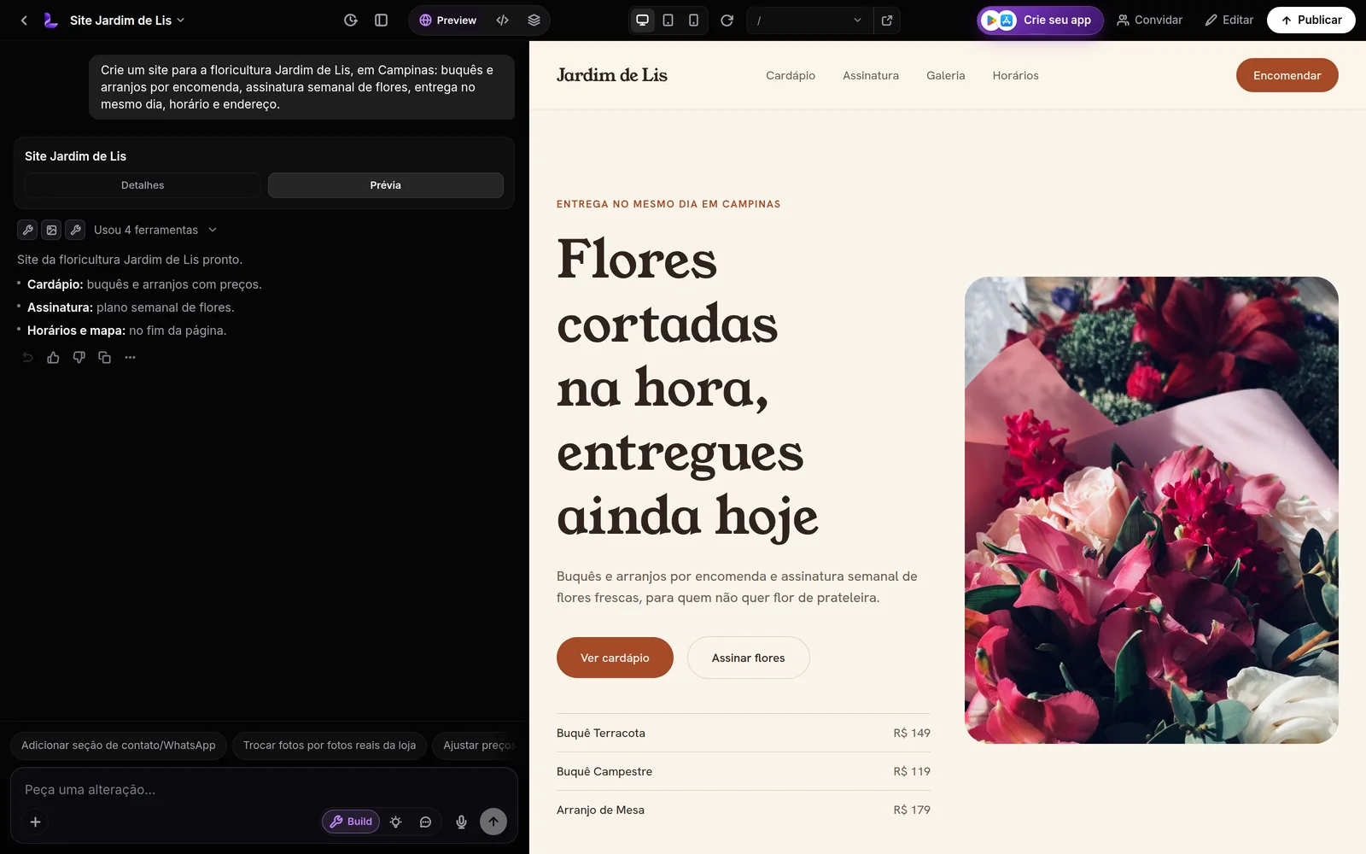Screen dimensions: 1366x854
Task: Select the Prévia tab
Action: point(386,185)
